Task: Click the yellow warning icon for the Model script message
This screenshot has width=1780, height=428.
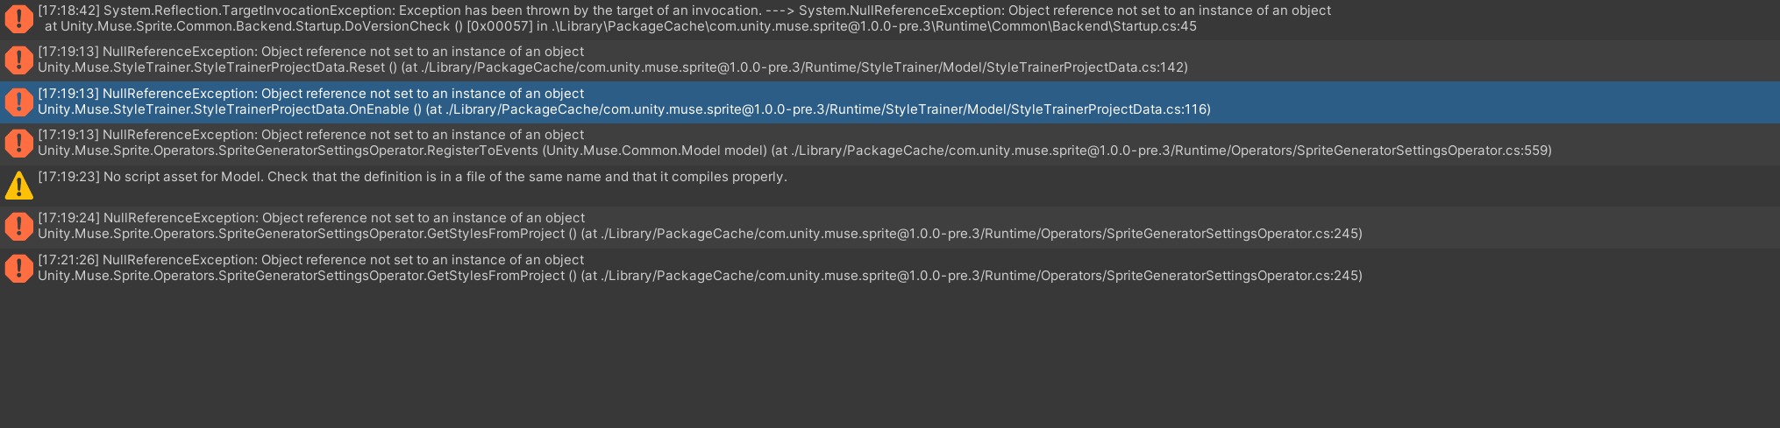Action: point(18,185)
